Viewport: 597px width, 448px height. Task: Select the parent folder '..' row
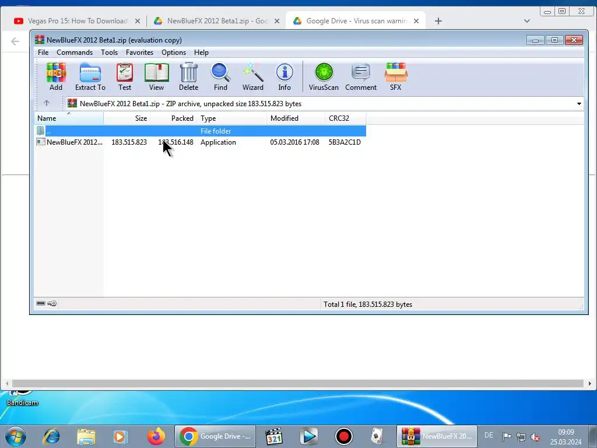click(201, 131)
